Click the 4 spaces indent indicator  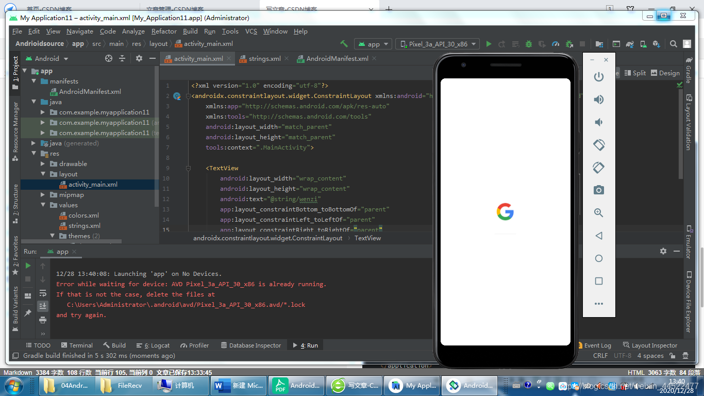click(650, 355)
